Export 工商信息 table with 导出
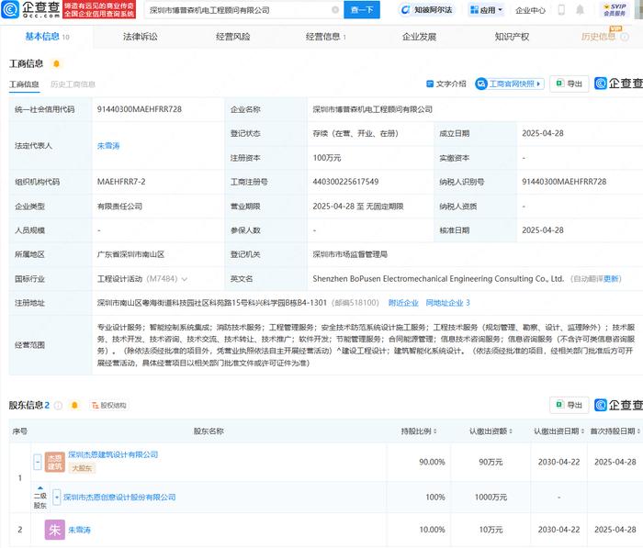The height and width of the screenshot is (548, 643). pyautogui.click(x=569, y=84)
